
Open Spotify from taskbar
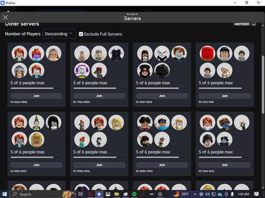pyautogui.click(x=134, y=194)
